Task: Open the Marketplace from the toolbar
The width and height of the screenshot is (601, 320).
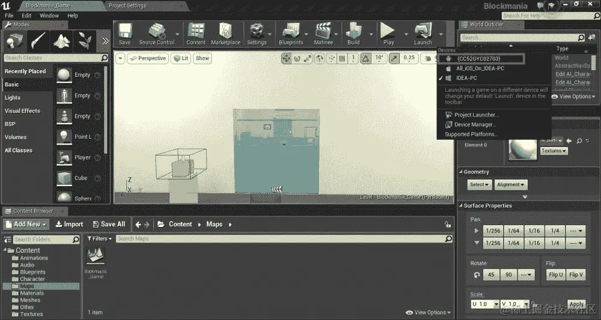Action: tap(225, 34)
